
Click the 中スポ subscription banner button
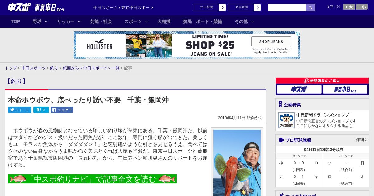coord(299,89)
